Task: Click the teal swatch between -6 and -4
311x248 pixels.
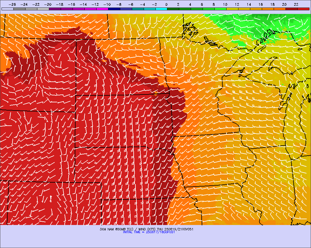Action: tap(138, 9)
